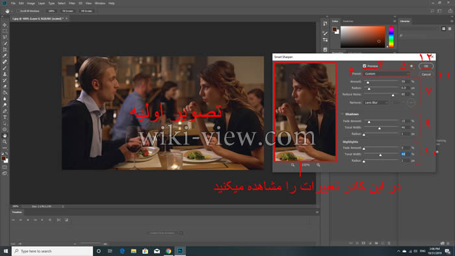Viewport: 455px width, 256px height.
Task: Click the foreground color swatch in toolbox
Action: tap(3, 159)
